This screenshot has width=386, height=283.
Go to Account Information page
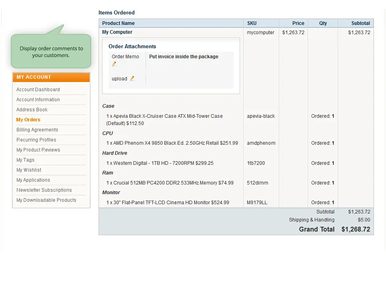(x=38, y=100)
